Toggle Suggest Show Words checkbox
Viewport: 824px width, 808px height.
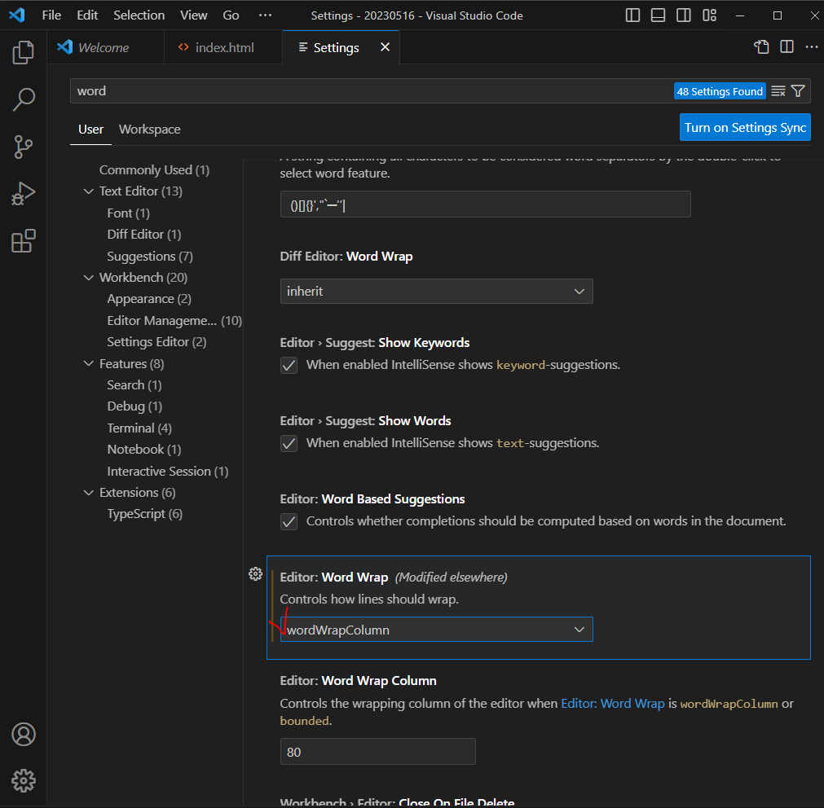click(289, 443)
